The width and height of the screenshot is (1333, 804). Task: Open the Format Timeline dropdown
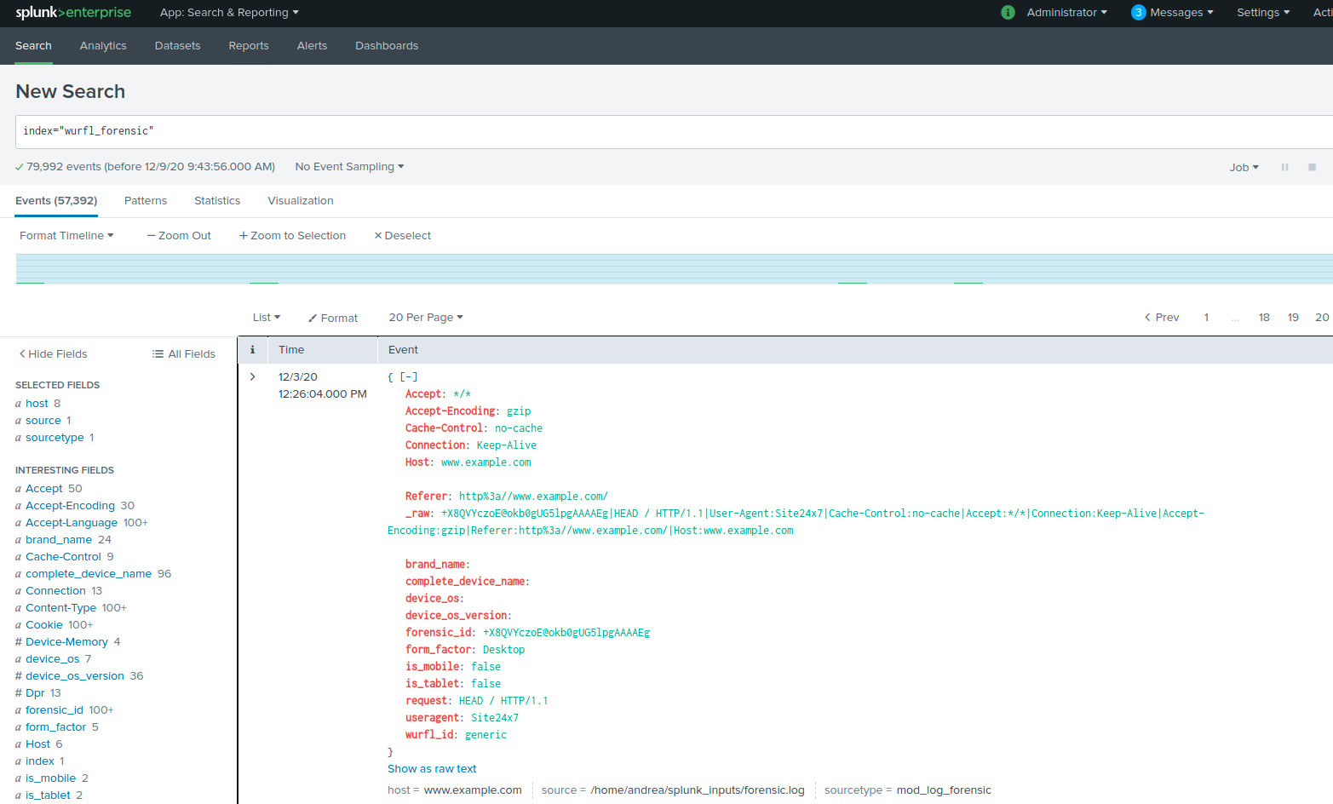(x=66, y=236)
